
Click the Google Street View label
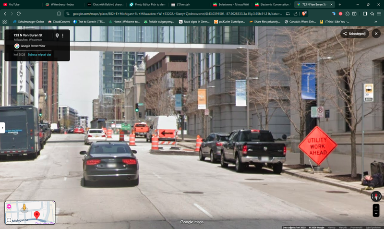(x=33, y=46)
